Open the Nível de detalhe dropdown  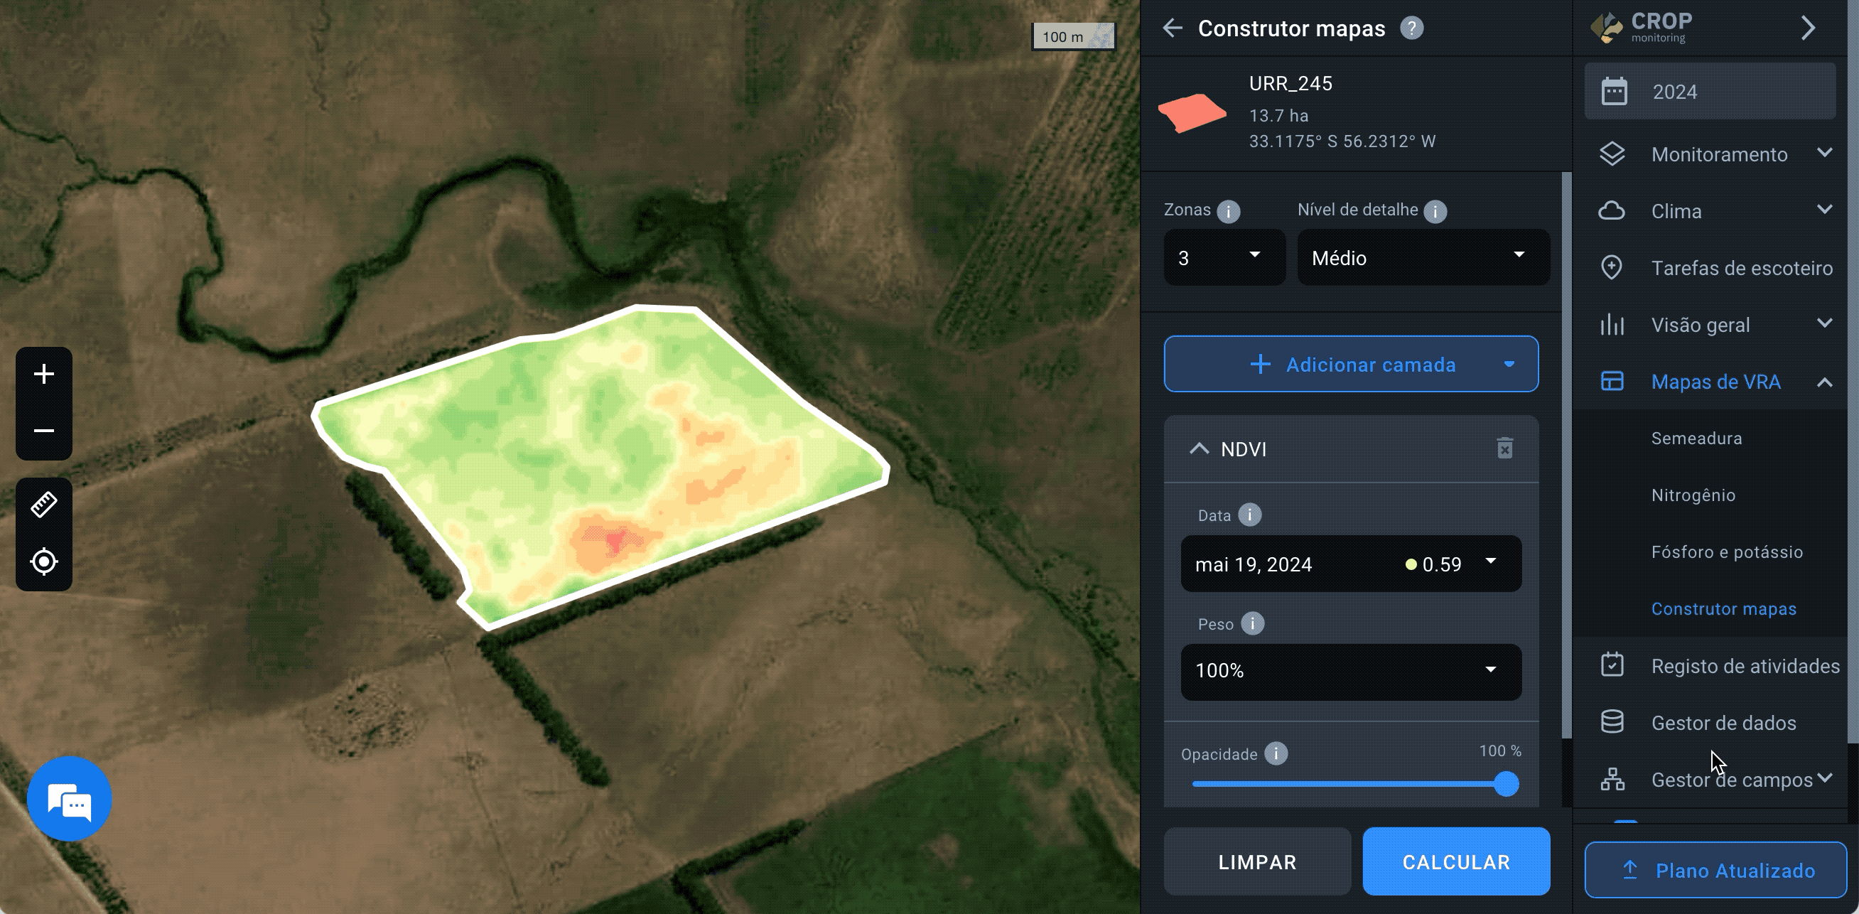[1423, 257]
